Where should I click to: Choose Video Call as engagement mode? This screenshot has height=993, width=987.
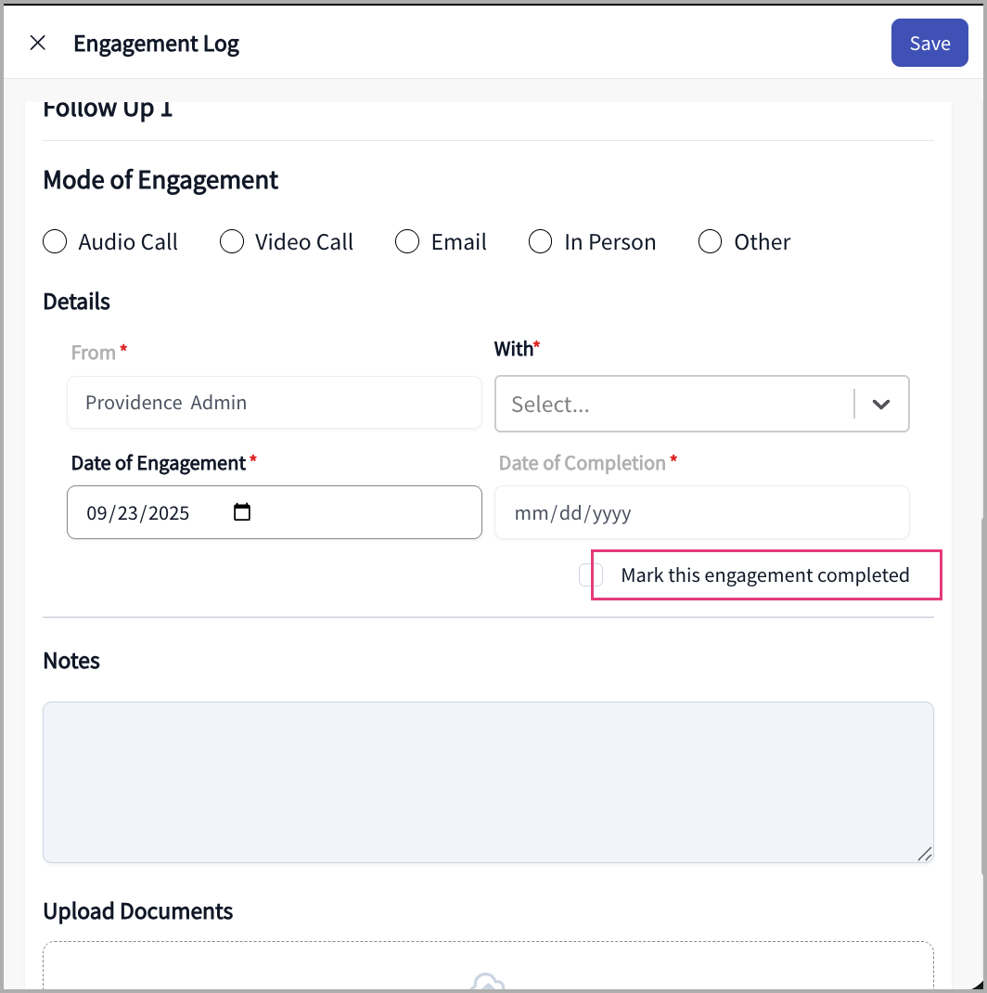[x=232, y=242]
